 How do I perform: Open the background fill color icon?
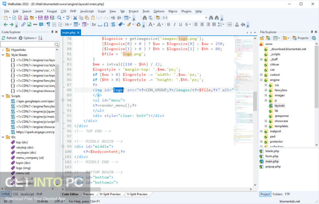click(243, 24)
